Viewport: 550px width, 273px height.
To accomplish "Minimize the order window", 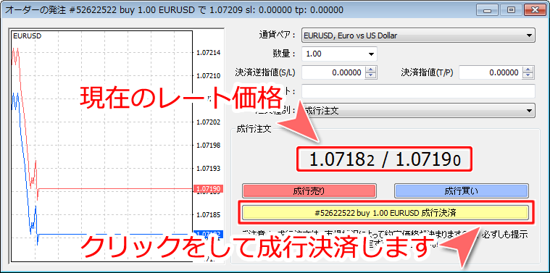I will (487, 10).
